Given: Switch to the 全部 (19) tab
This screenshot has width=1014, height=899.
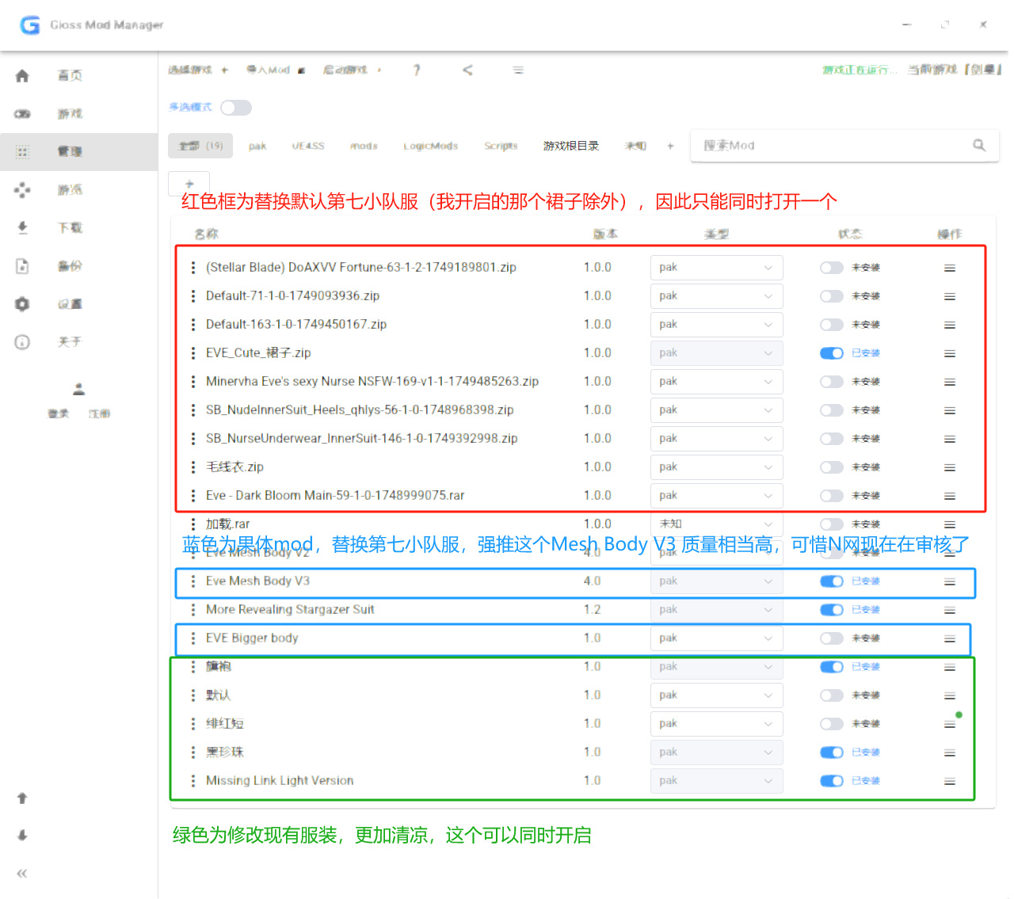Looking at the screenshot, I should tap(200, 146).
